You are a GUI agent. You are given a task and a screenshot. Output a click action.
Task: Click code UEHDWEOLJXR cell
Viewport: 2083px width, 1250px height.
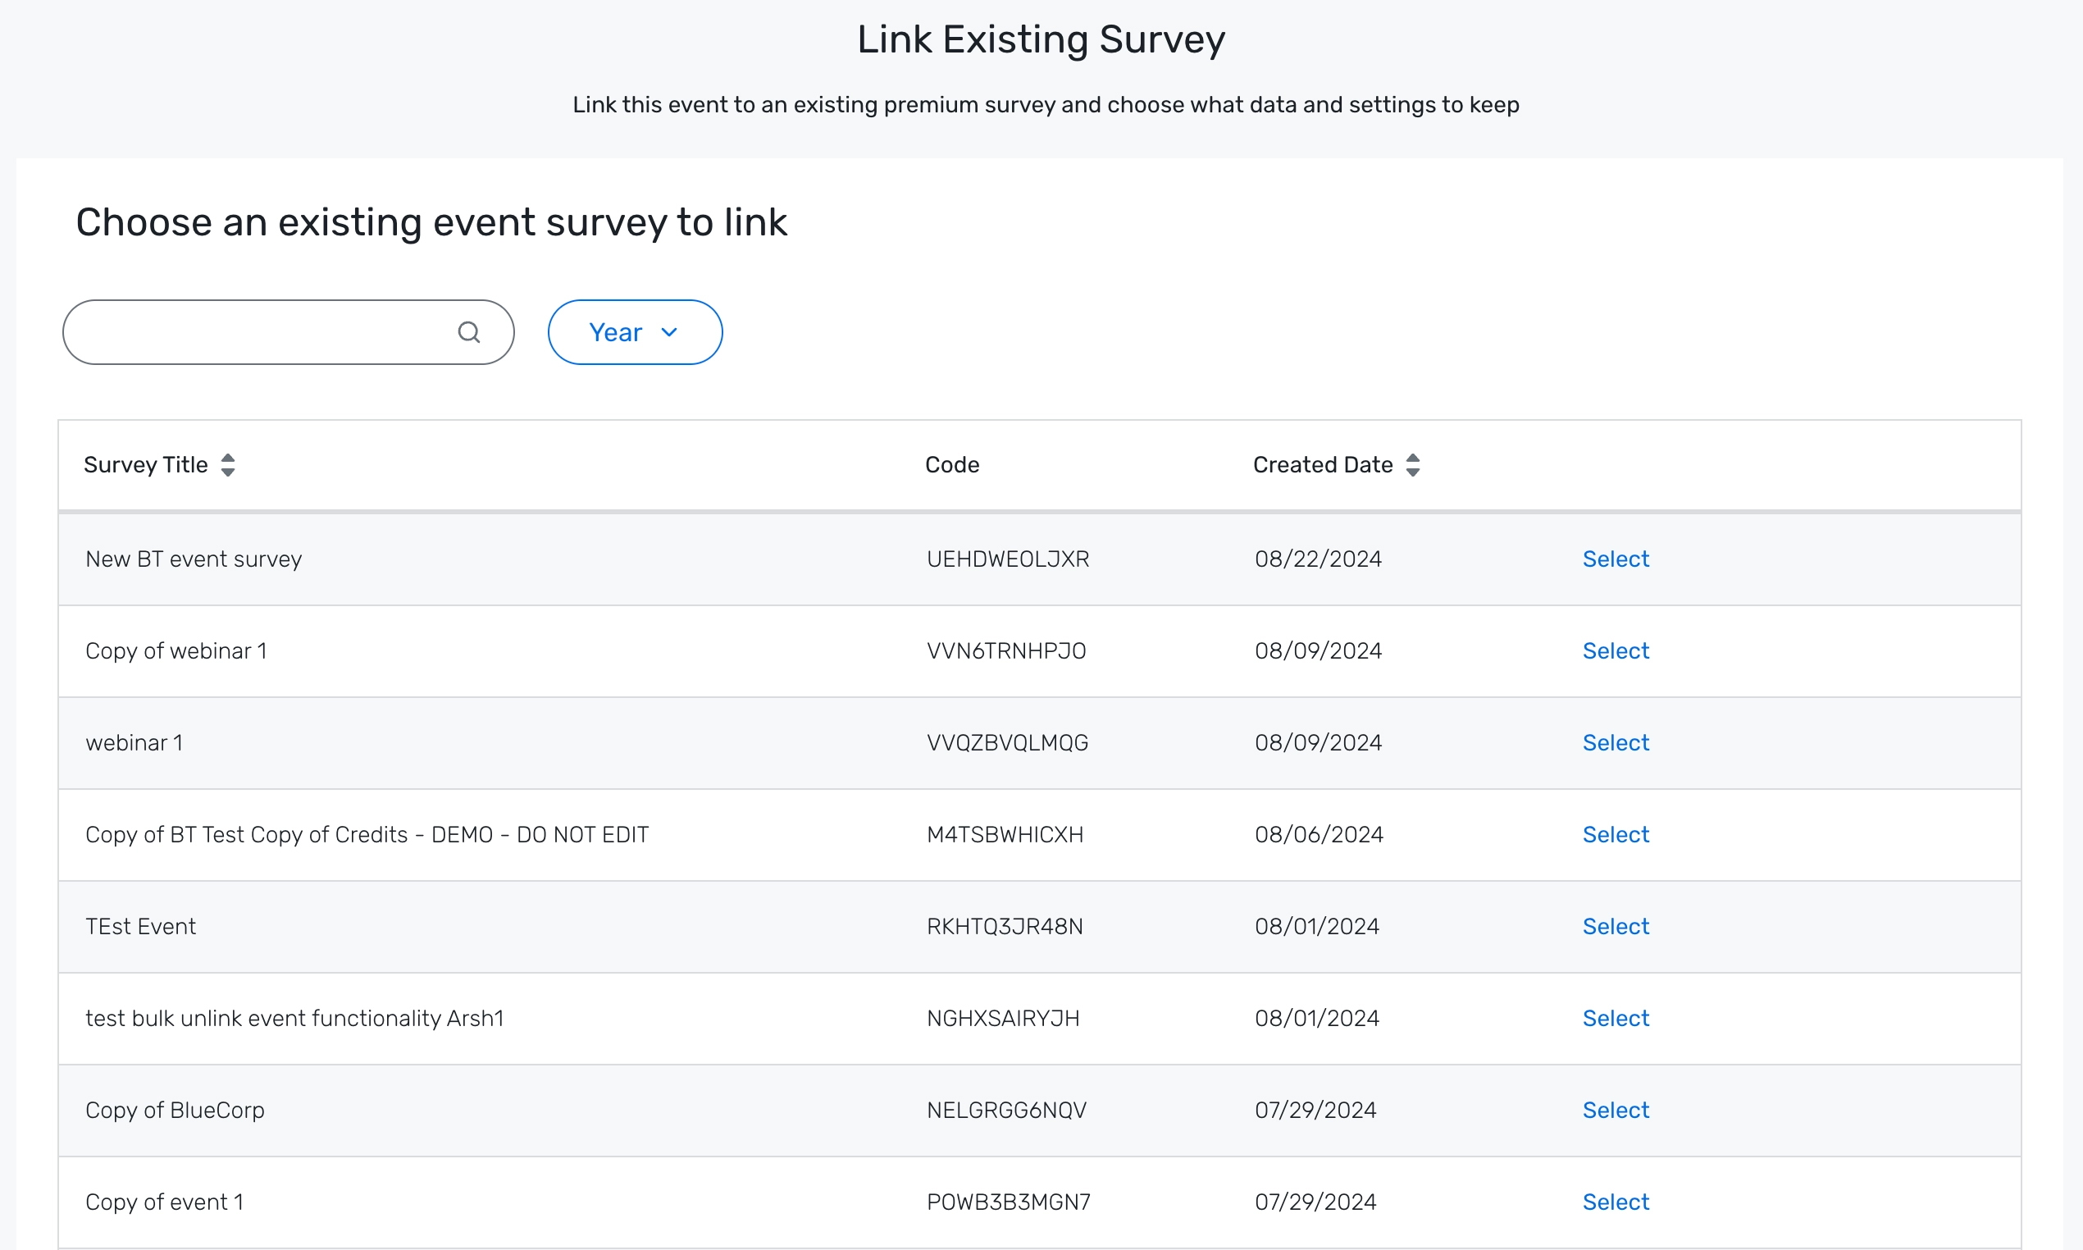pyautogui.click(x=1008, y=559)
